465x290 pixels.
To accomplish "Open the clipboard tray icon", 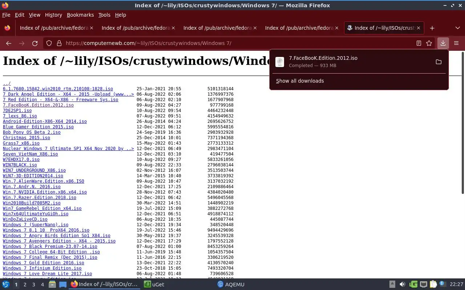I will coord(433,285).
